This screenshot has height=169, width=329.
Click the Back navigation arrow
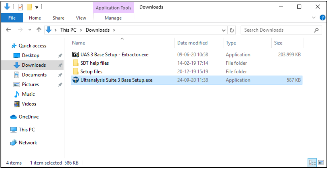tap(9, 30)
